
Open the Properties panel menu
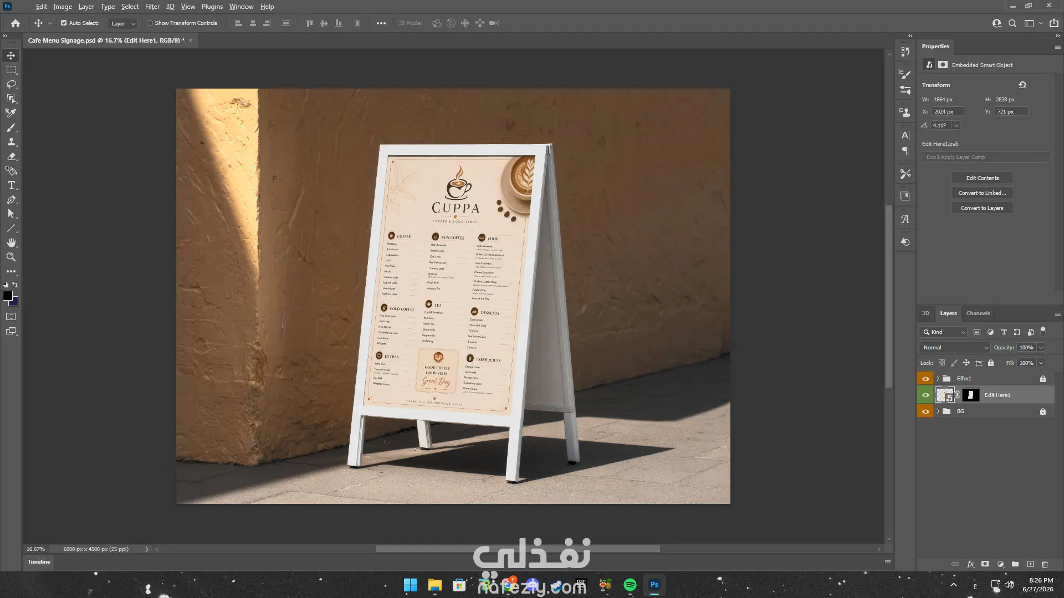coord(1057,47)
